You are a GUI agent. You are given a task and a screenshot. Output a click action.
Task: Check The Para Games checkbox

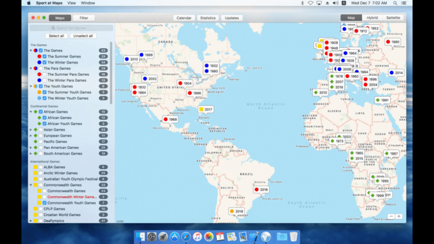(x=41, y=68)
